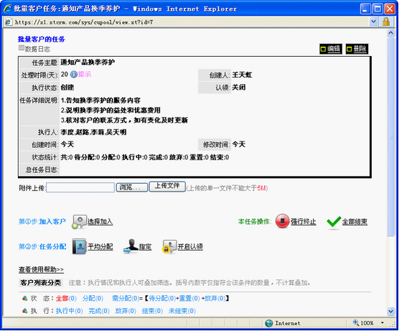The image size is (399, 331).
Task: Open the 数据日志 data log icon
Action: (x=22, y=48)
